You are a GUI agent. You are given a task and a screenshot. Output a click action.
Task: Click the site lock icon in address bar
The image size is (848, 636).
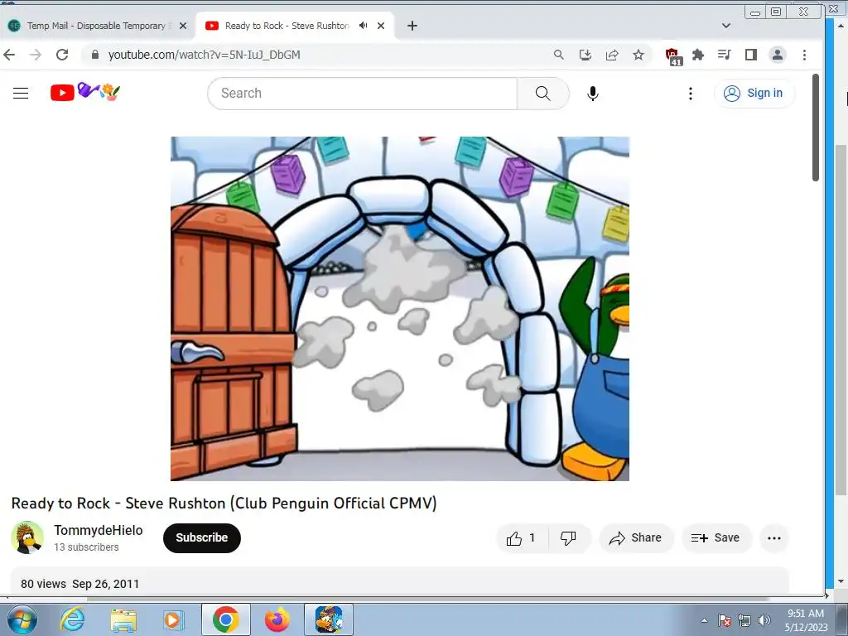coord(95,55)
